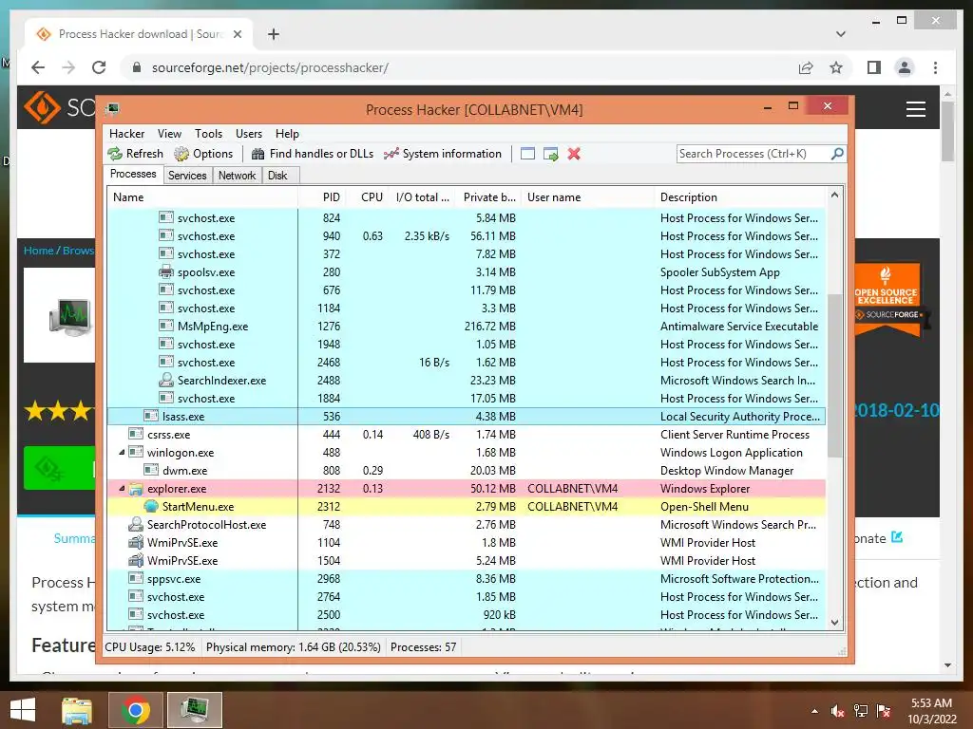Screen dimensions: 973x729
Task: Switch to Chrome in the taskbar
Action: (135, 710)
